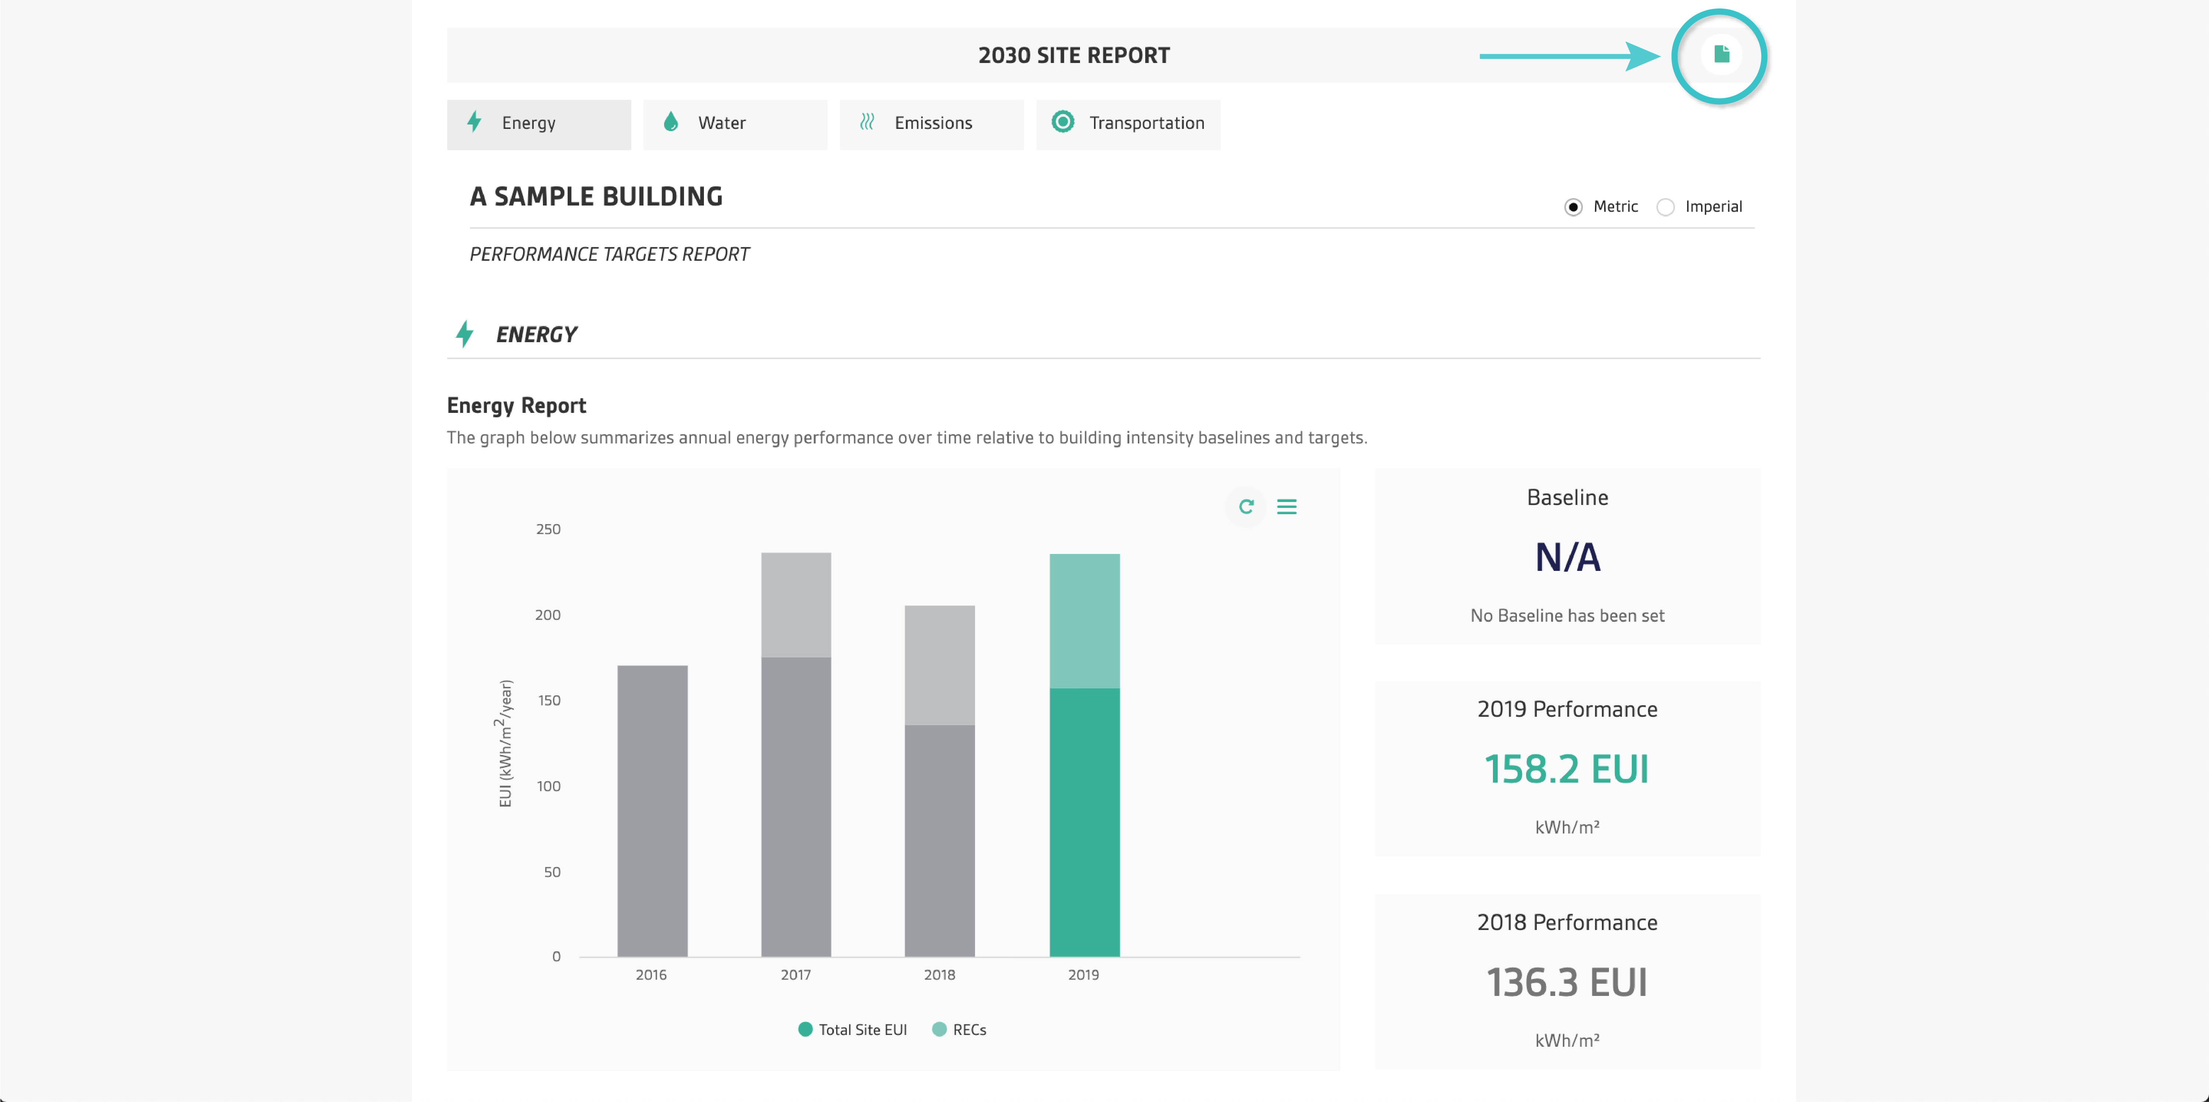Screen dimensions: 2209x1102
Task: Click the 158.2 EUI performance value
Action: click(1567, 769)
